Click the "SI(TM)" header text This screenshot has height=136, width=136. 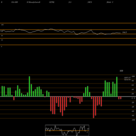pos(52,2)
